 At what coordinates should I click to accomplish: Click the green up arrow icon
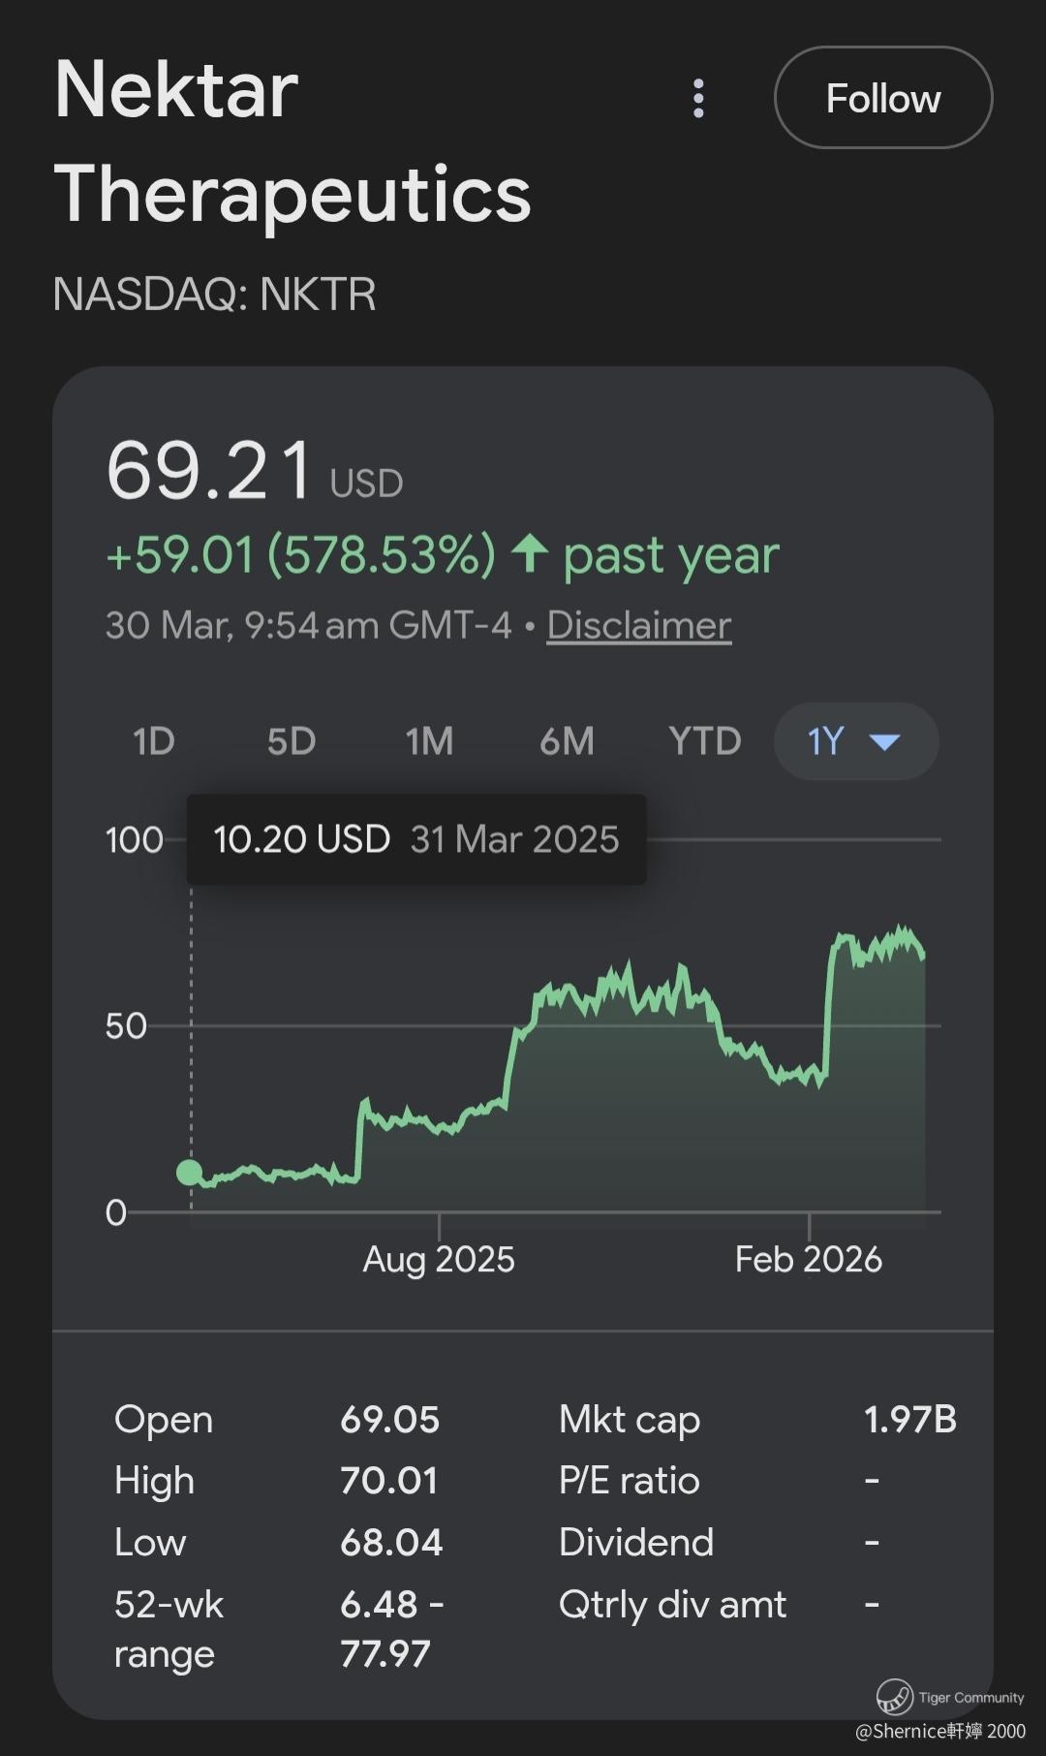(530, 554)
